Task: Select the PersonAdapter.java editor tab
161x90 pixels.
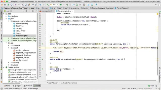Action: pos(64,11)
